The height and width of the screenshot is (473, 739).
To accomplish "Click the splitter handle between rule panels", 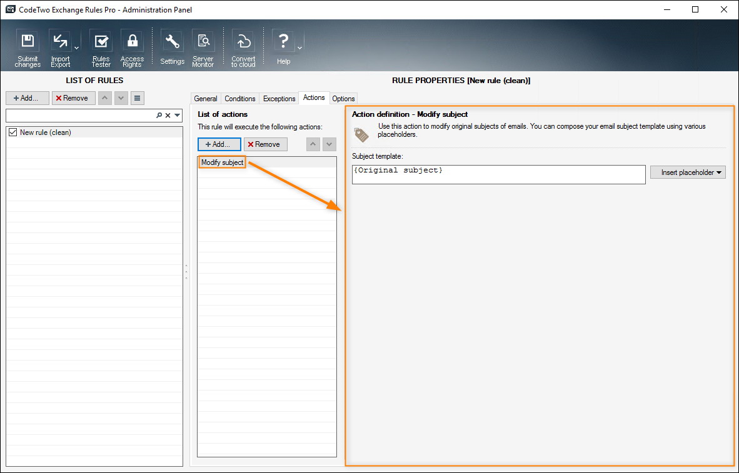I will (186, 272).
